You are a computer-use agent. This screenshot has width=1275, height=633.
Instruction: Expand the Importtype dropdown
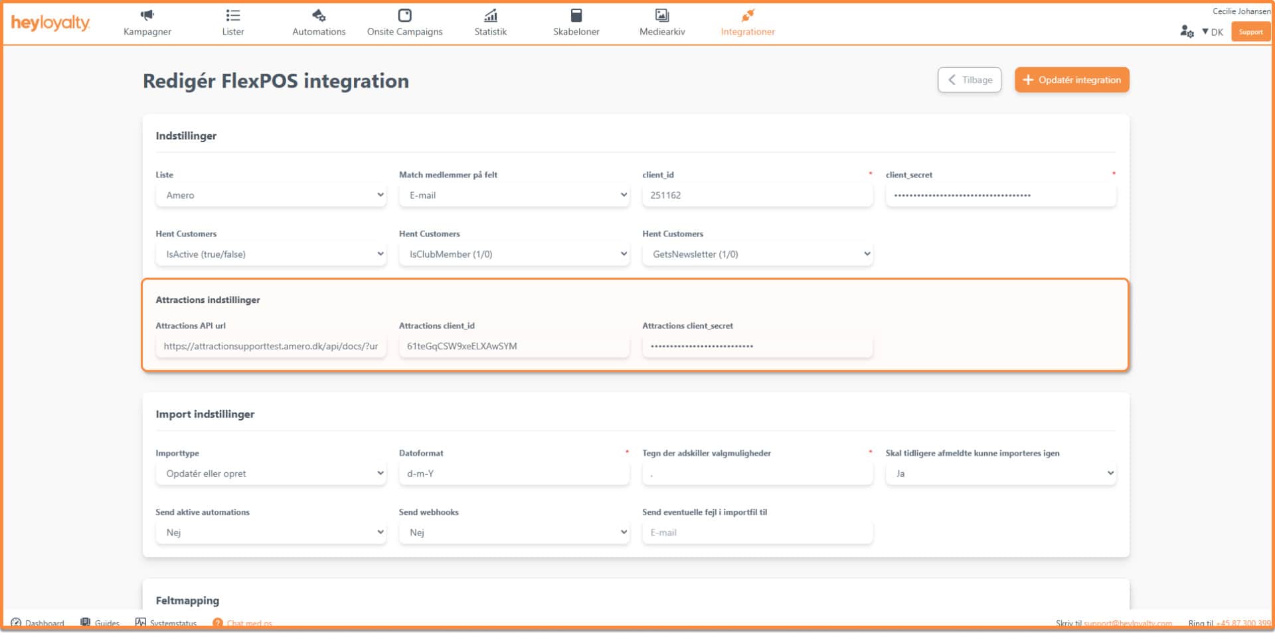point(271,474)
